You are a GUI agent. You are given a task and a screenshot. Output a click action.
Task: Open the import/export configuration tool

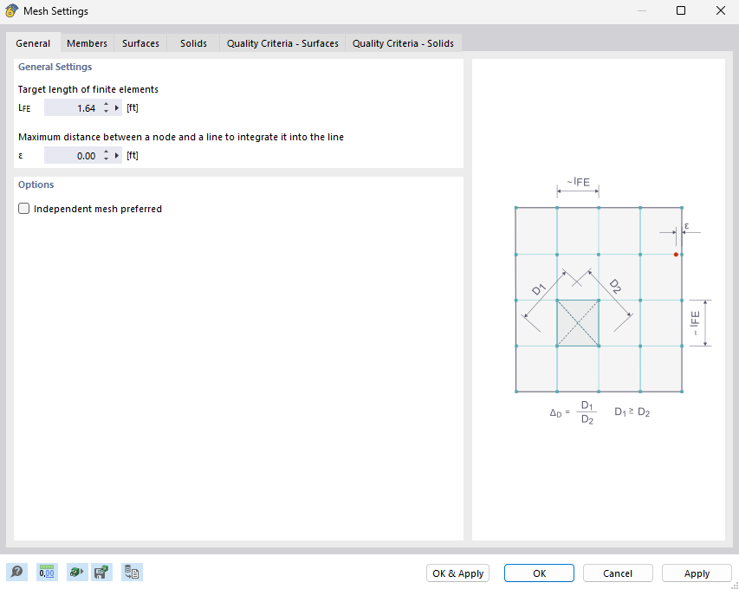pos(132,572)
